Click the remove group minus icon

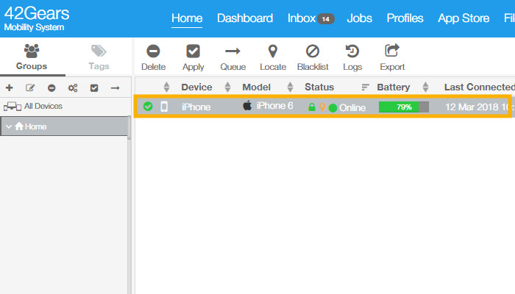pyautogui.click(x=51, y=88)
